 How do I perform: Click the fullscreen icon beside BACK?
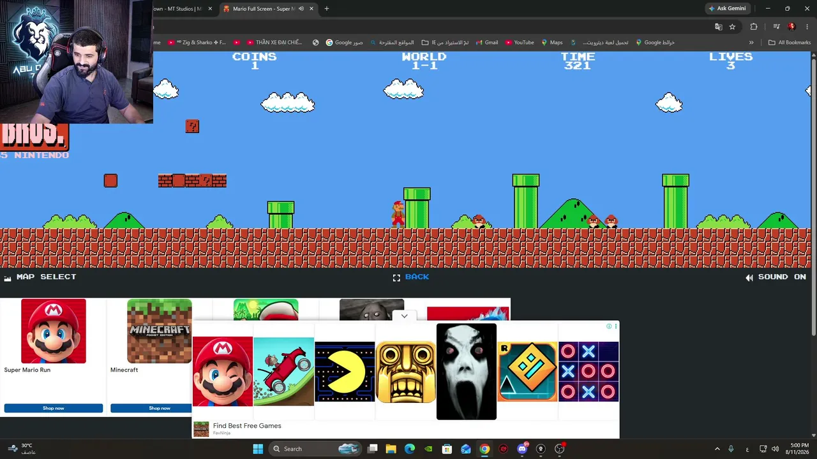[396, 277]
